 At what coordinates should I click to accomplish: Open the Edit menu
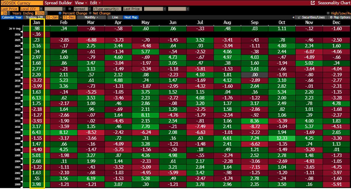[x=95, y=3]
